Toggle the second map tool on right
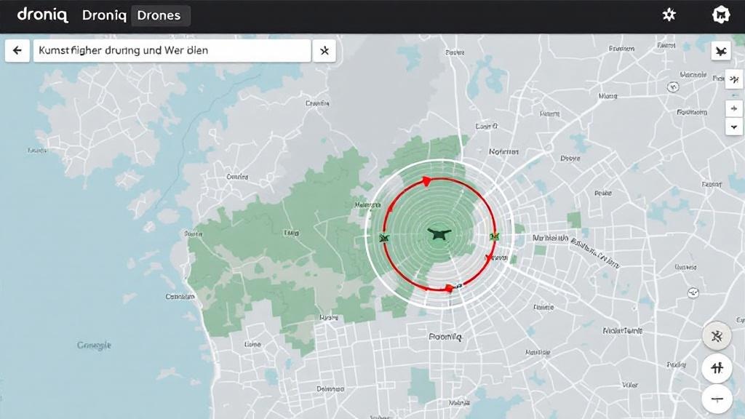 [735, 79]
